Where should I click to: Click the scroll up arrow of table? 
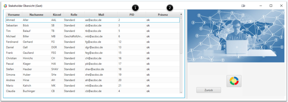coord(181,19)
